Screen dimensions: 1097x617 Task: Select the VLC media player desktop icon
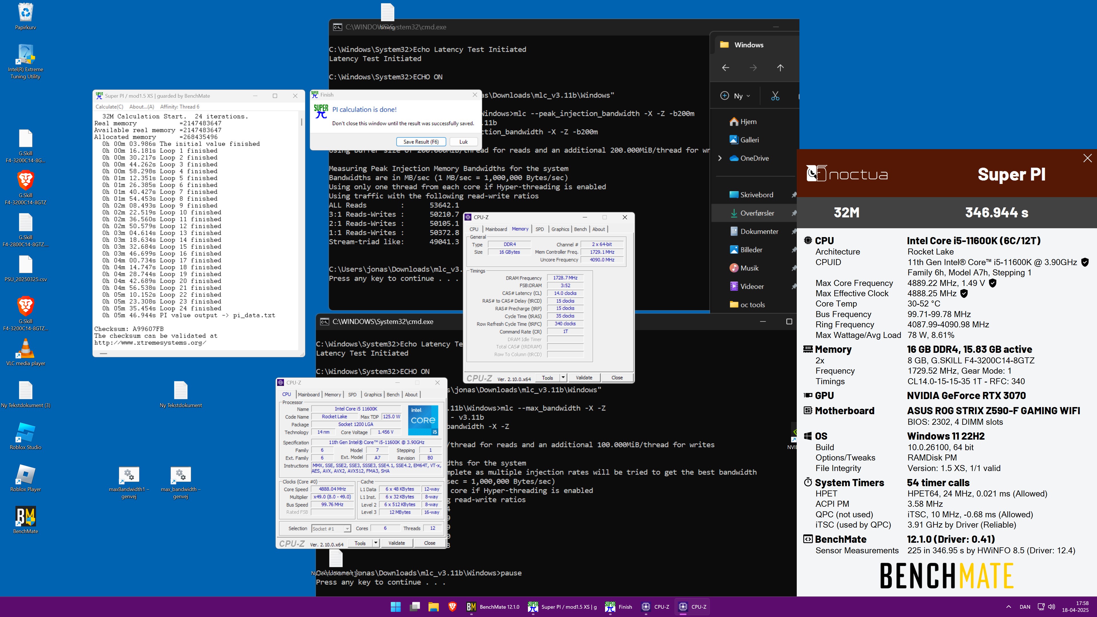pos(25,352)
